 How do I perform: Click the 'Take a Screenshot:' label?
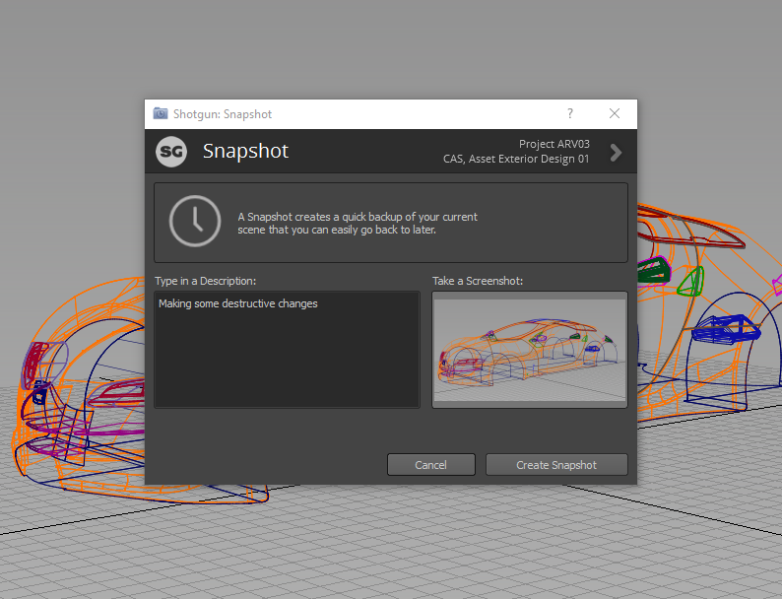click(x=478, y=281)
